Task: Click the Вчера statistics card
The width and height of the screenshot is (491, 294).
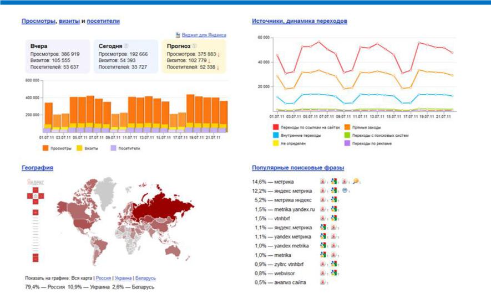Action: 57,56
